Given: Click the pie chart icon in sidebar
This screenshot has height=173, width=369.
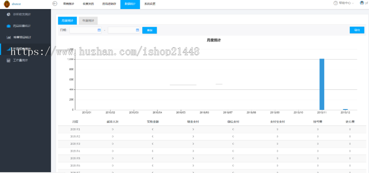Looking at the screenshot, I should pyautogui.click(x=9, y=14).
